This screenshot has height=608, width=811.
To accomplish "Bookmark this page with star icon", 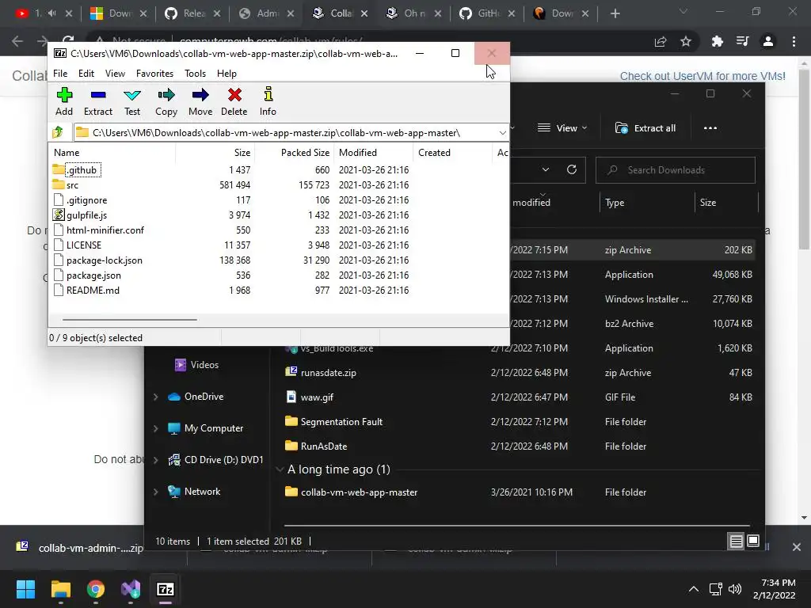I will click(686, 41).
